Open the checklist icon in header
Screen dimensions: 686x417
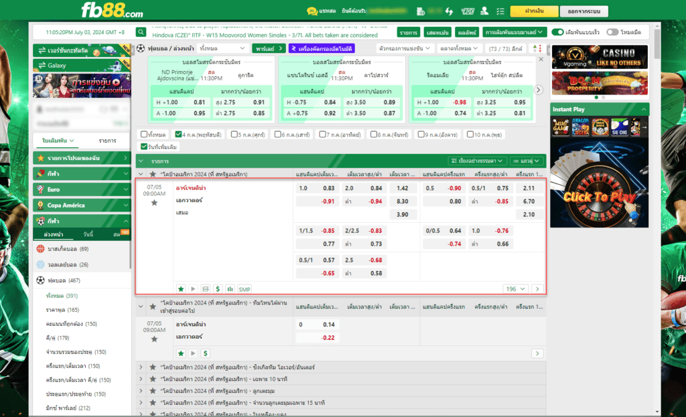click(x=500, y=11)
